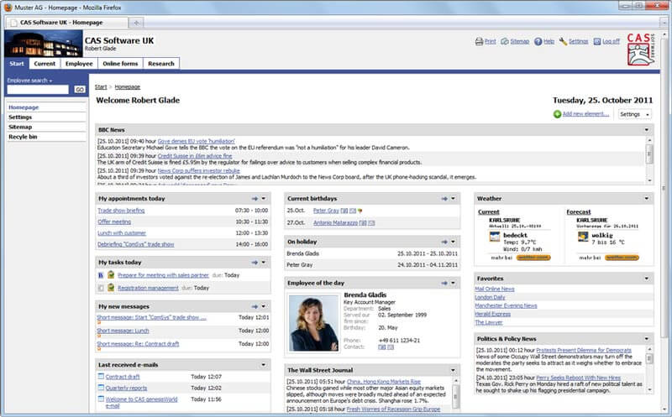The width and height of the screenshot is (672, 417).
Task: Open the Research tab
Action: coord(161,64)
